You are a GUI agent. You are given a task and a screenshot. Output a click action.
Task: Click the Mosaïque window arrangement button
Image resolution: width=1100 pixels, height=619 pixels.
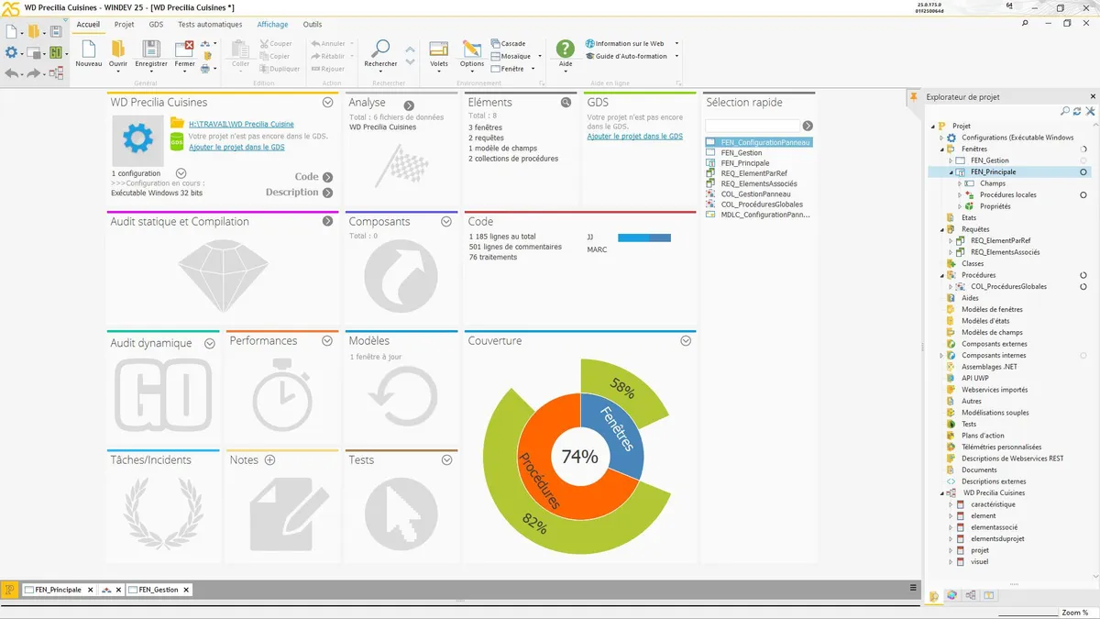pos(512,56)
